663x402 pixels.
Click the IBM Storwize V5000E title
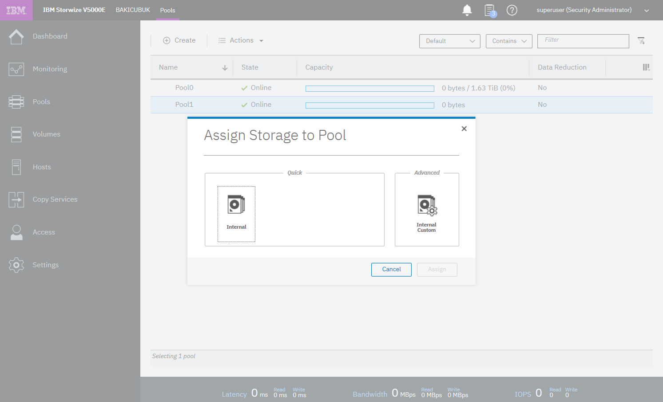74,10
